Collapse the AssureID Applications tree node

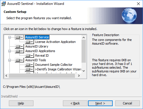9,51
